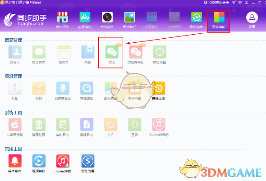Click the 资料管理 section heading

click(x=13, y=76)
